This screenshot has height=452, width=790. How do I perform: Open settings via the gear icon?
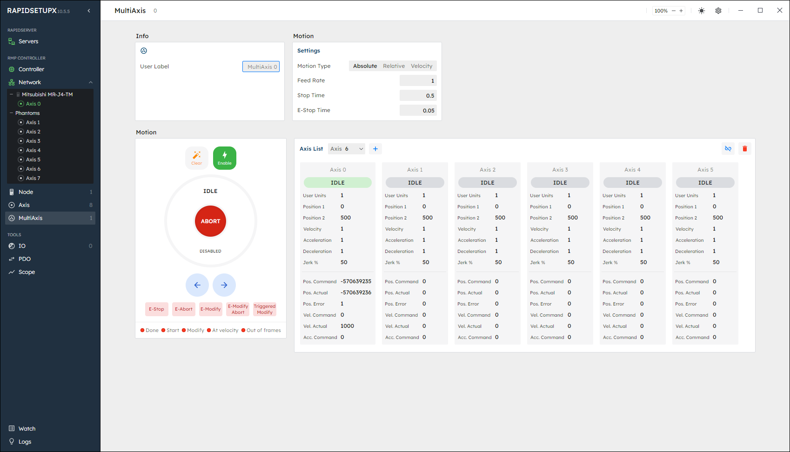click(718, 11)
